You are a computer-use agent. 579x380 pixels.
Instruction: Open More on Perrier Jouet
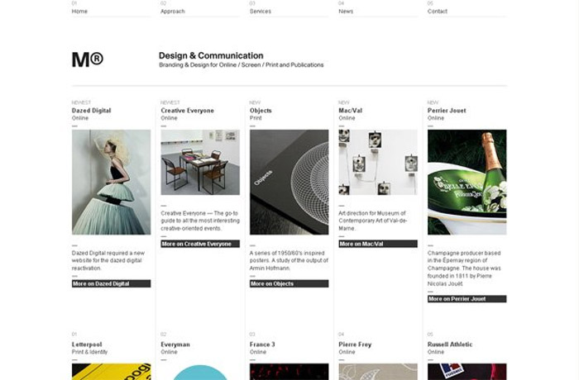pos(467,299)
